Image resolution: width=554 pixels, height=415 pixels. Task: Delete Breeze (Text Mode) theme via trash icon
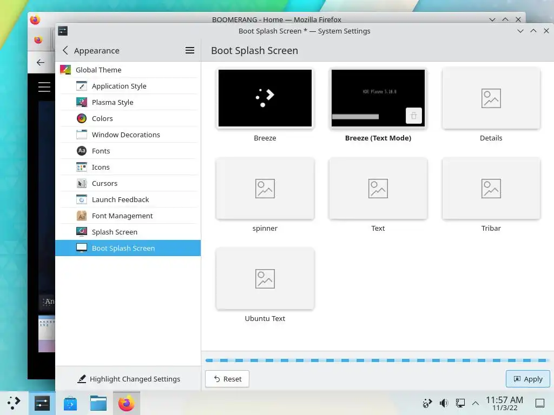click(x=414, y=116)
